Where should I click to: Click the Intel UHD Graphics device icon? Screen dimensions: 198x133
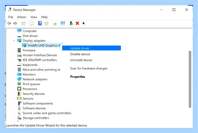coord(24,45)
